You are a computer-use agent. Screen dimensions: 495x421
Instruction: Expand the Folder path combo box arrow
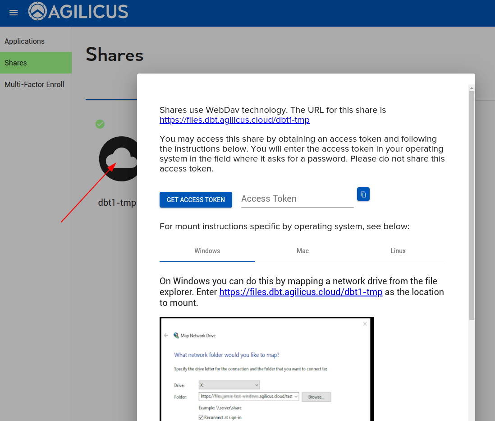click(x=296, y=397)
